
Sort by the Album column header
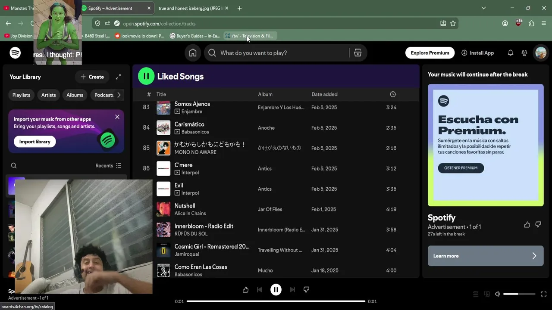pos(265,94)
